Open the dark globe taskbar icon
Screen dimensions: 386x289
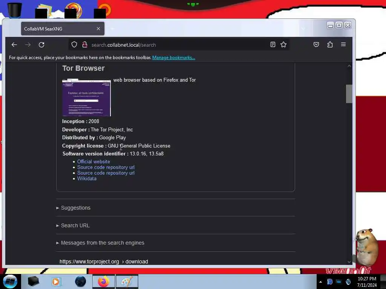[80, 281]
